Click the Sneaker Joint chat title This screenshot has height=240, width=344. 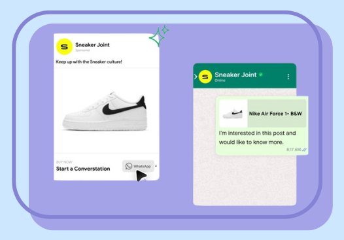235,75
